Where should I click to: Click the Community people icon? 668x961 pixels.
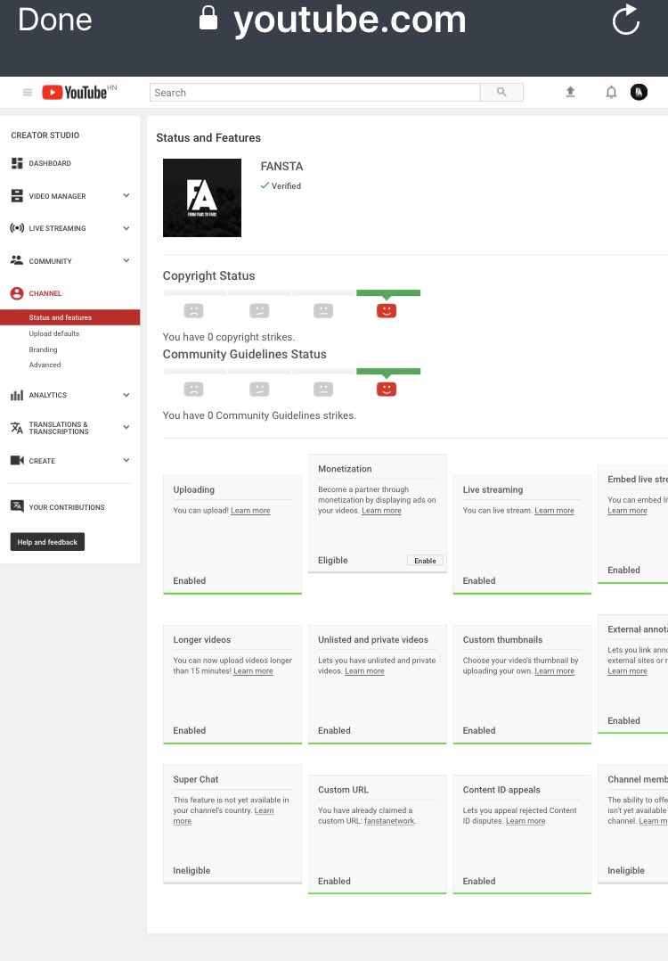coord(17,260)
